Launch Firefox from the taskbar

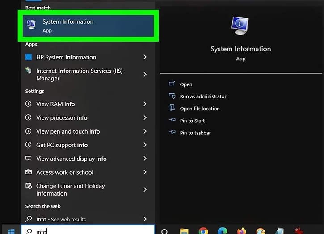242,231
